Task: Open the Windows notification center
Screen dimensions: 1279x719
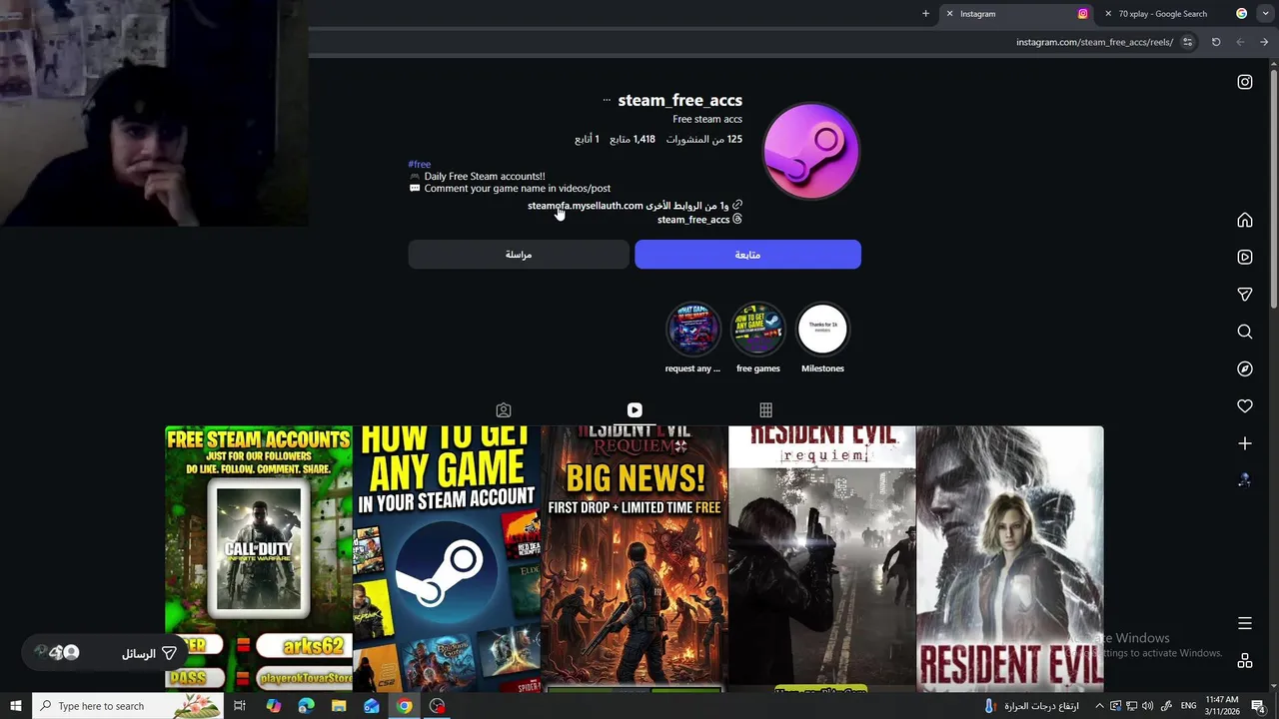Action: pyautogui.click(x=1258, y=706)
